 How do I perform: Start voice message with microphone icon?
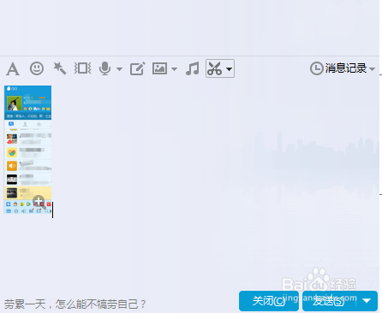[104, 68]
